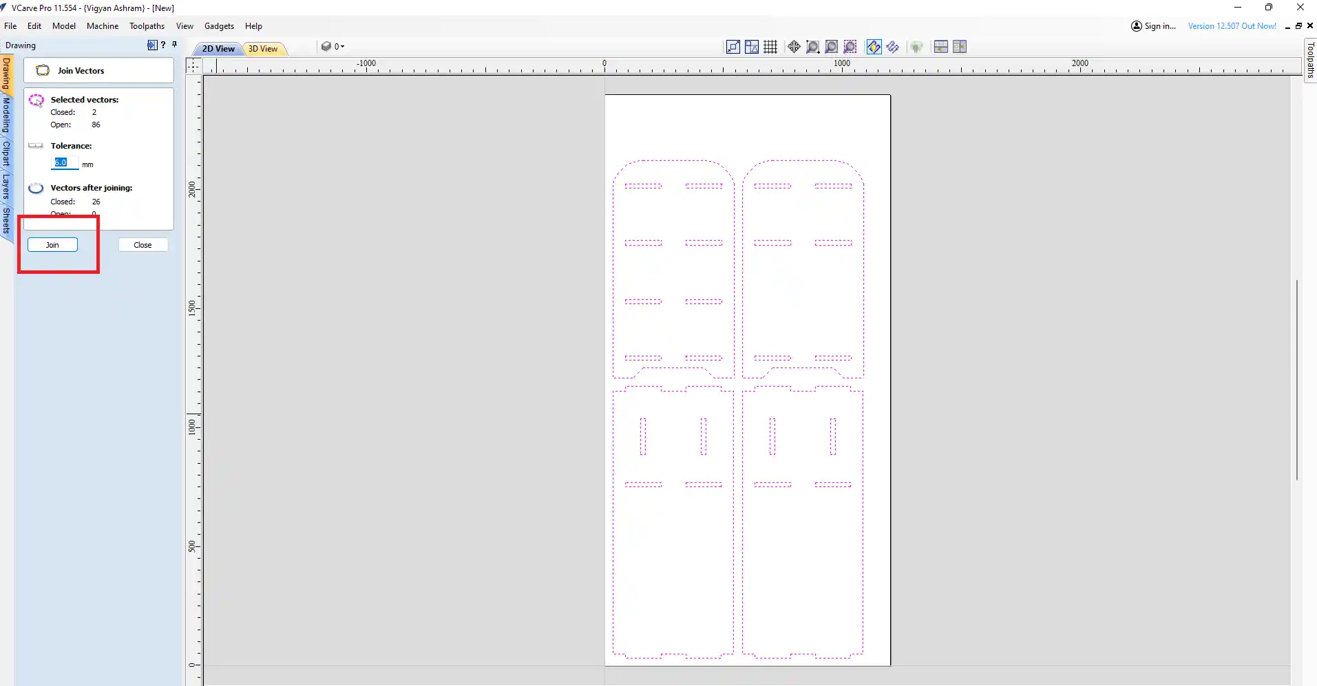Tile the views vertically
This screenshot has height=686, width=1317.
pos(960,47)
